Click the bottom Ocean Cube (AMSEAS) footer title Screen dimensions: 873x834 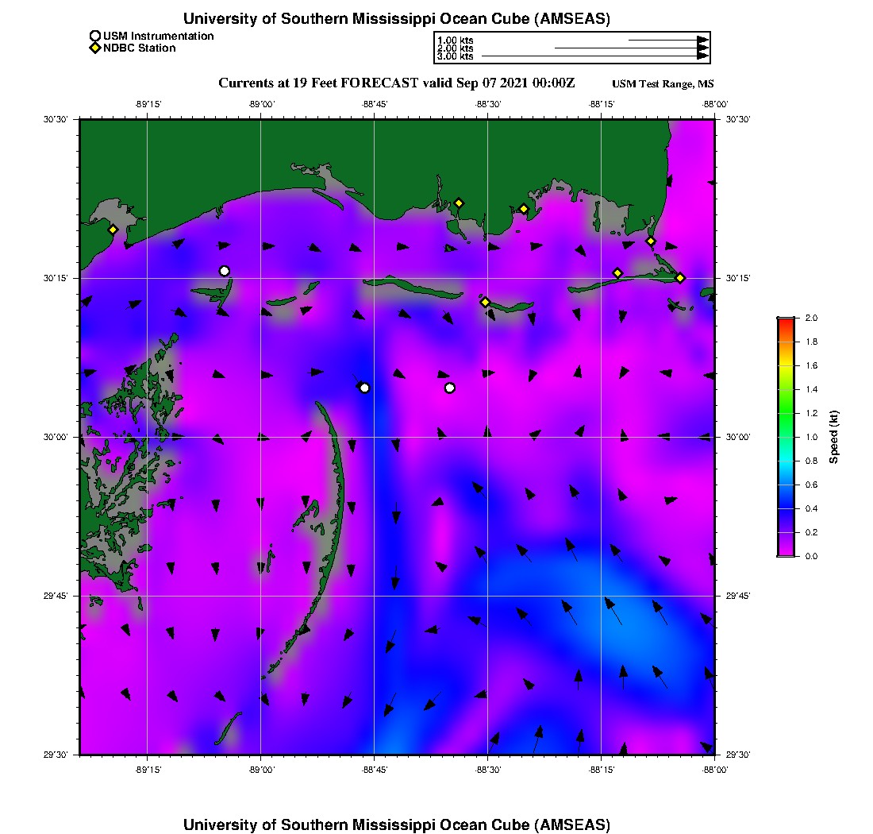(397, 824)
